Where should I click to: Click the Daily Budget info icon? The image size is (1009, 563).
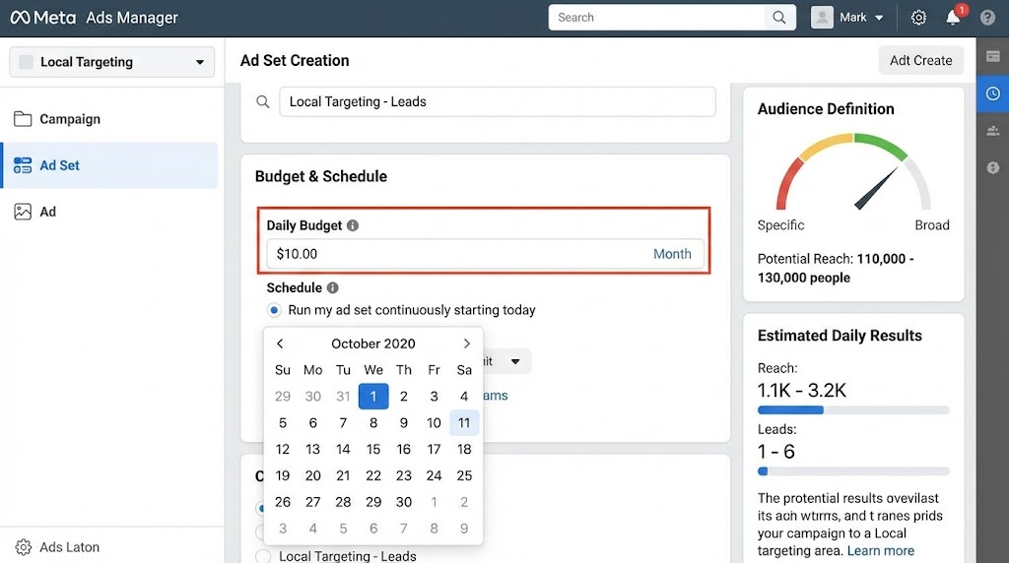click(x=353, y=225)
